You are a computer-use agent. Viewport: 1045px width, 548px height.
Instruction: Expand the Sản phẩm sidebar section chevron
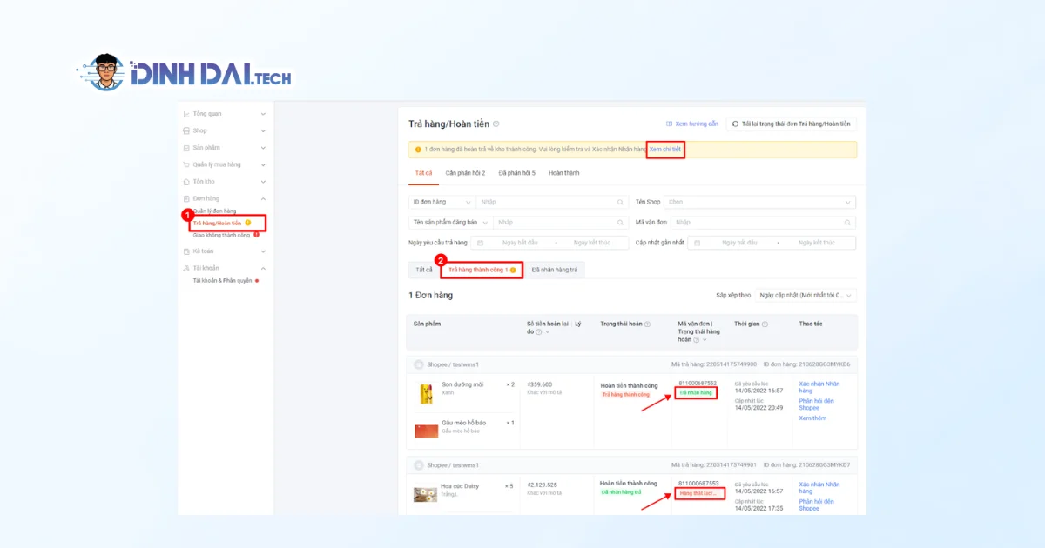pos(263,148)
